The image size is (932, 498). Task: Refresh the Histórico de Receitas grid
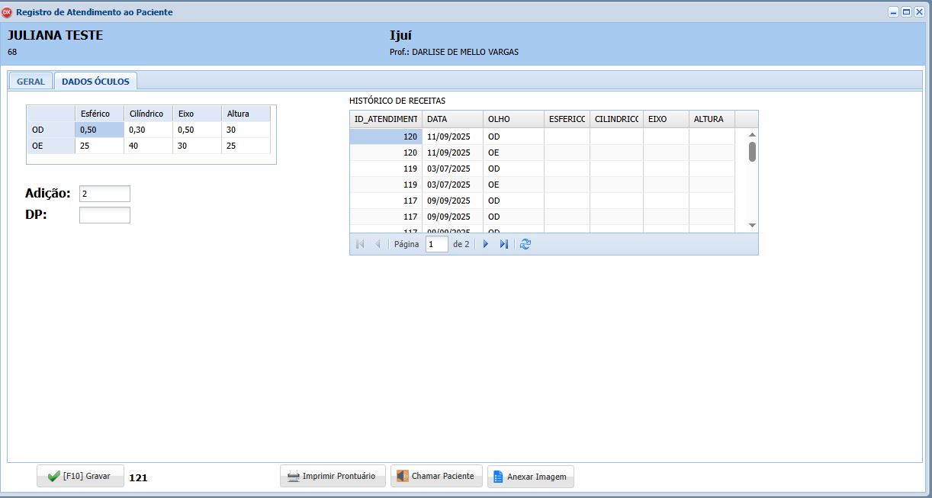(x=525, y=244)
